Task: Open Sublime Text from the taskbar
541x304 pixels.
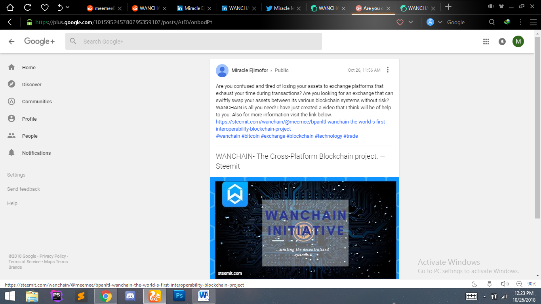Action: 81,296
